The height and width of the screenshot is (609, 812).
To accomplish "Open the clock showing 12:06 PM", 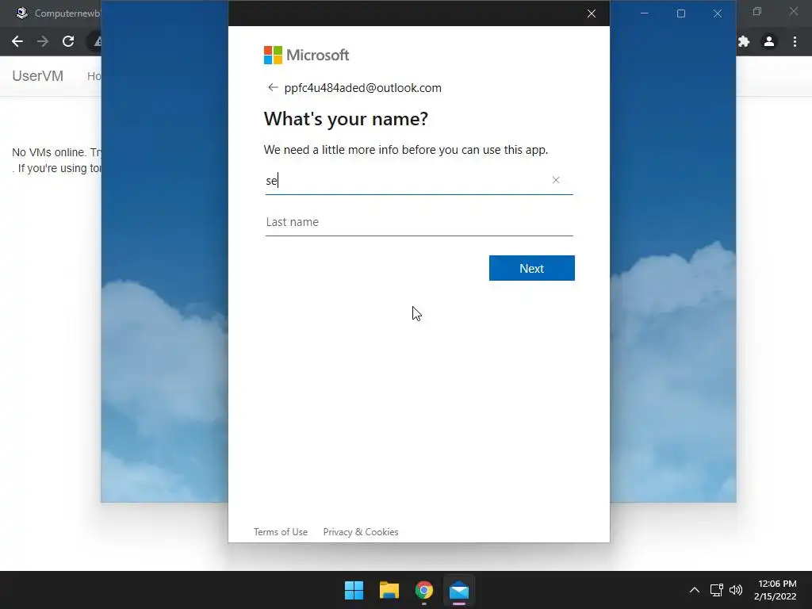I will point(776,590).
